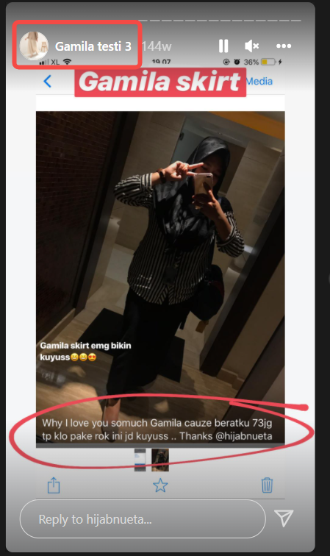Open the Media link

point(259,81)
